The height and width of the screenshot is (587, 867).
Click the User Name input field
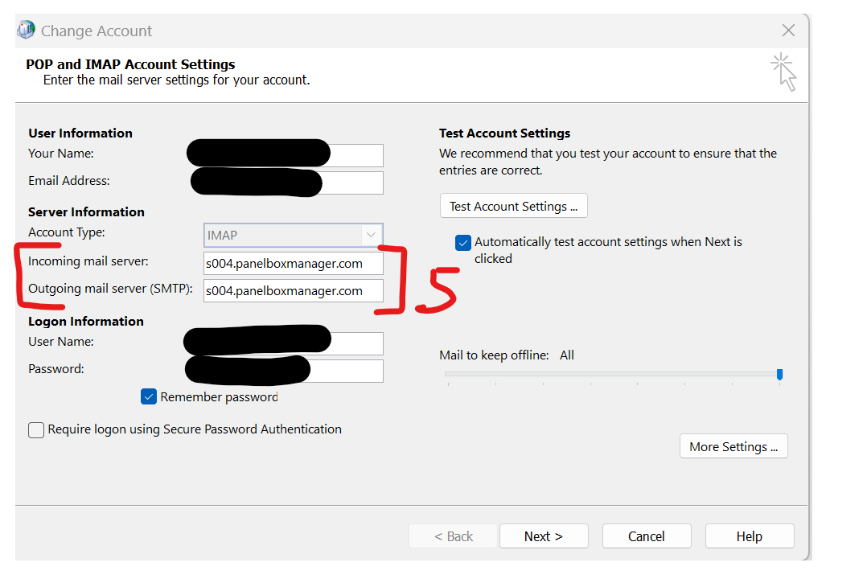click(x=293, y=343)
